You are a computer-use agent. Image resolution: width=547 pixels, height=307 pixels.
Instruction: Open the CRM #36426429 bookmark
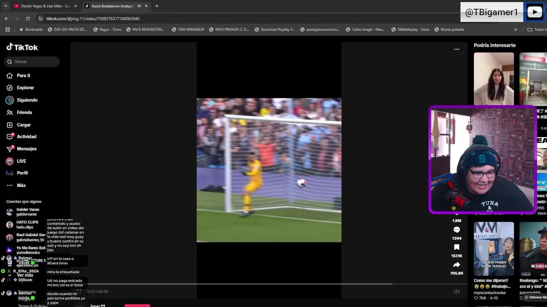pyautogui.click(x=188, y=29)
